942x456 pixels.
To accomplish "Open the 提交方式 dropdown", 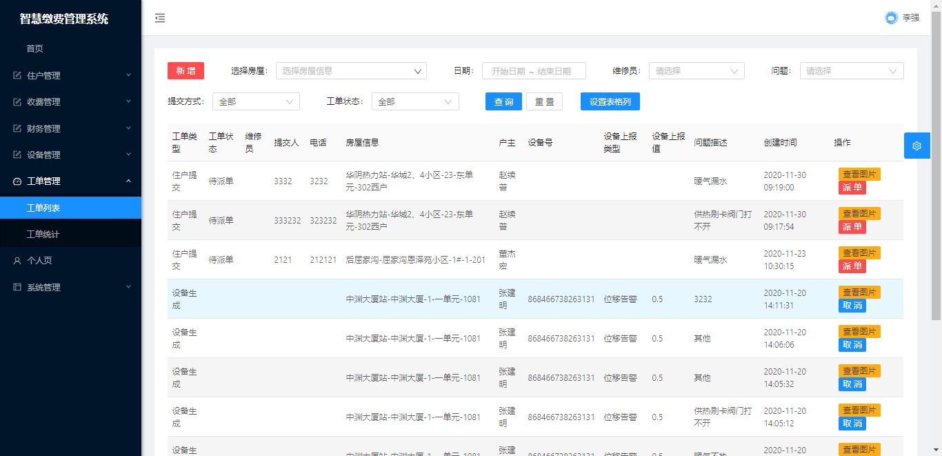I will click(255, 102).
